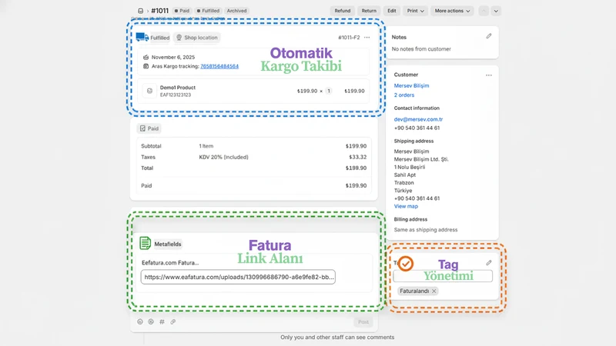616x346 pixels.
Task: Click the order number #1011 title
Action: click(x=160, y=11)
